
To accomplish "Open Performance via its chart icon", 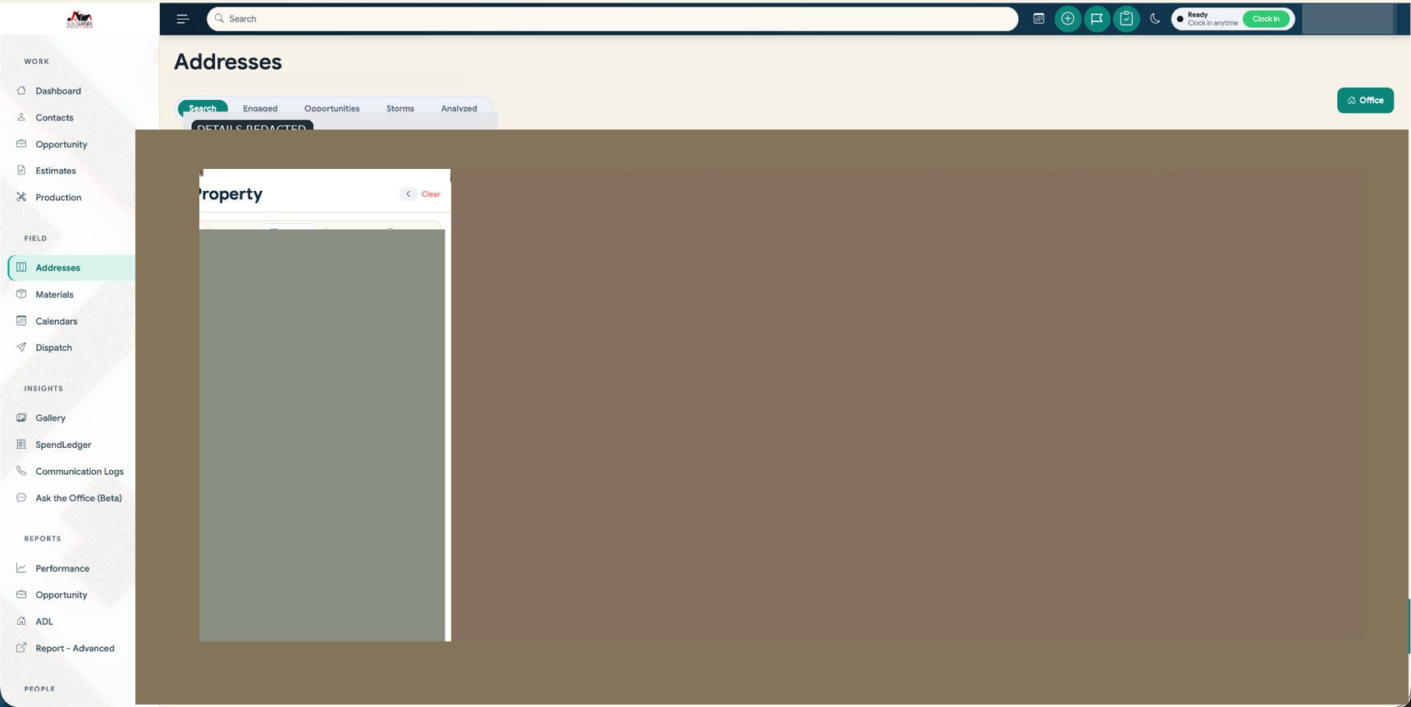I will tap(21, 568).
